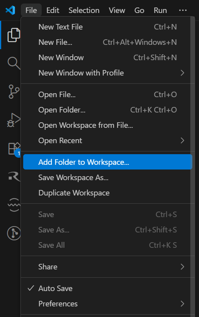Choose Save Workspace As...

(x=108, y=177)
